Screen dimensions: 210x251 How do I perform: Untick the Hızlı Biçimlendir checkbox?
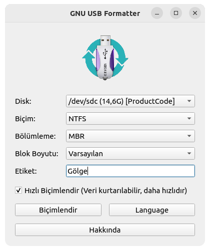point(18,190)
